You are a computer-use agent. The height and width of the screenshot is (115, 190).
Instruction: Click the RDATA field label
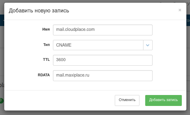pos(44,75)
